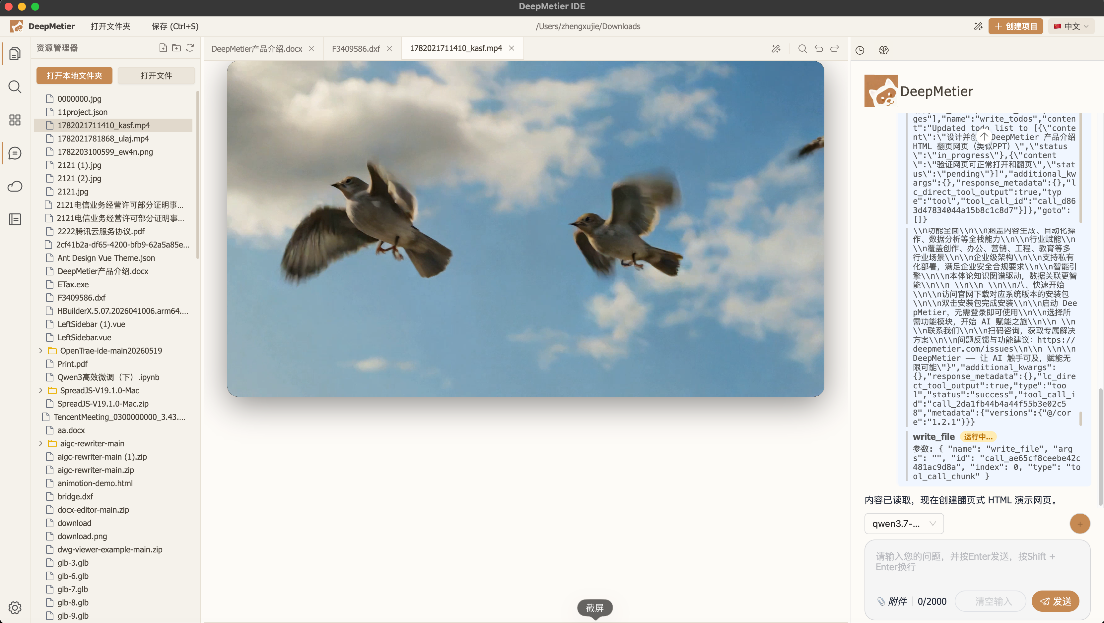Open the file explorer sidebar icon
The height and width of the screenshot is (623, 1104).
point(15,54)
